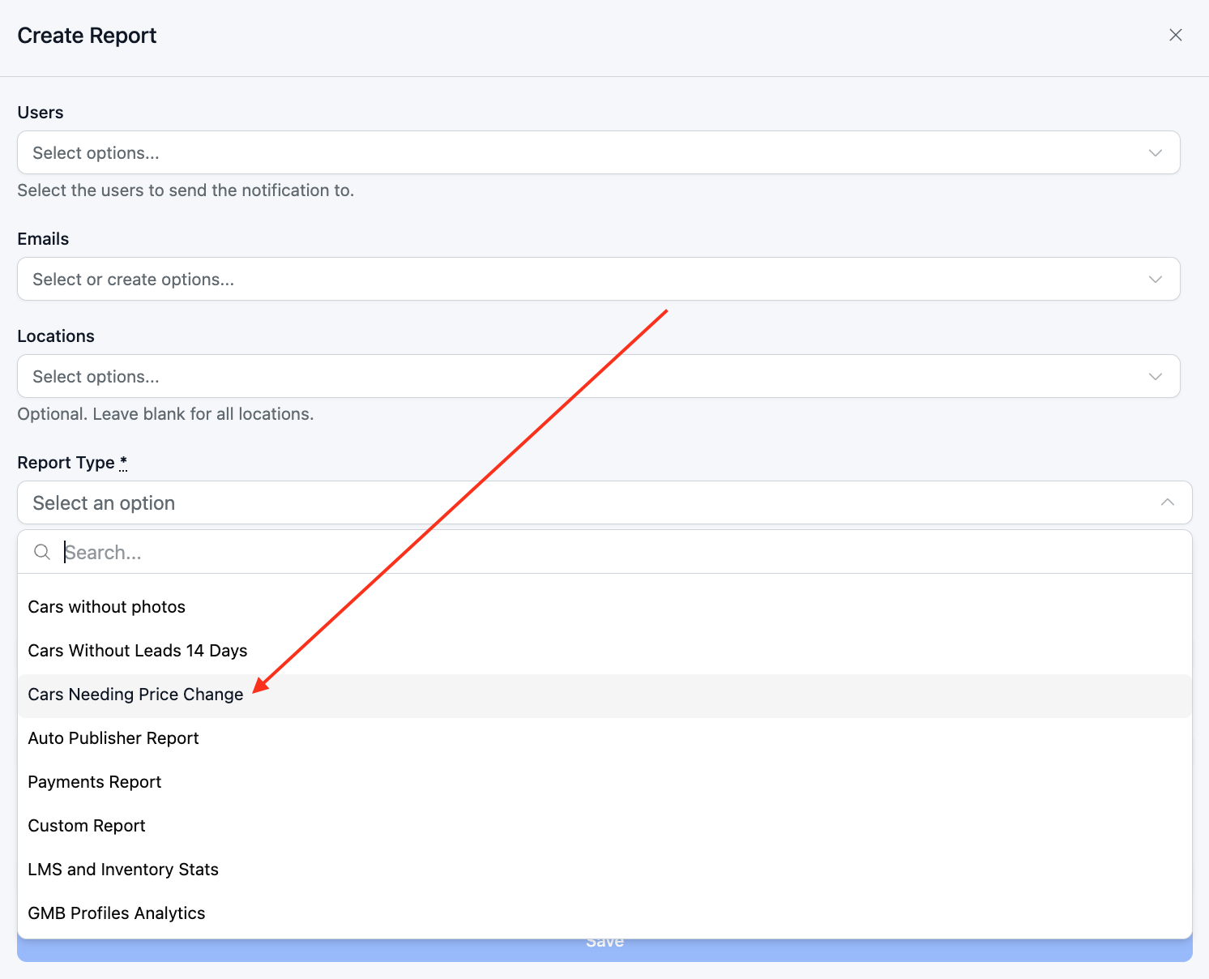The width and height of the screenshot is (1209, 979).
Task: Click the Users dropdown chevron
Action: pyautogui.click(x=1156, y=153)
